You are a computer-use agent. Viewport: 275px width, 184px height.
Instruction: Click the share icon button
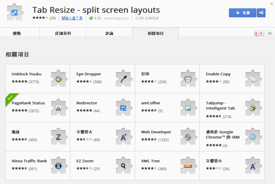pos(261,13)
